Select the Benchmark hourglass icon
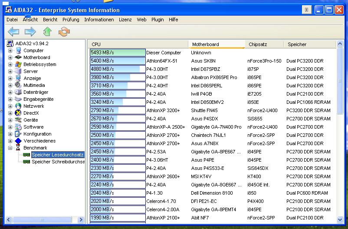Screen dimensions: 348x229 pyautogui.click(x=18, y=148)
